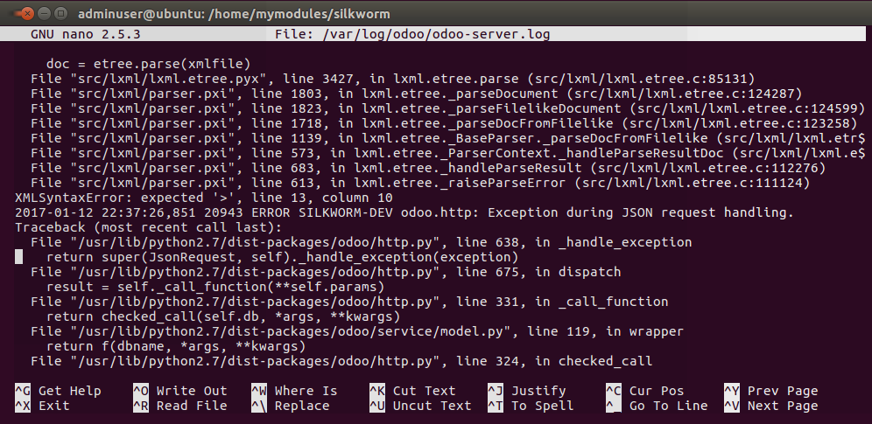Click the line 1823 _parseFilelikeDocument row
The image size is (872, 424).
447,108
